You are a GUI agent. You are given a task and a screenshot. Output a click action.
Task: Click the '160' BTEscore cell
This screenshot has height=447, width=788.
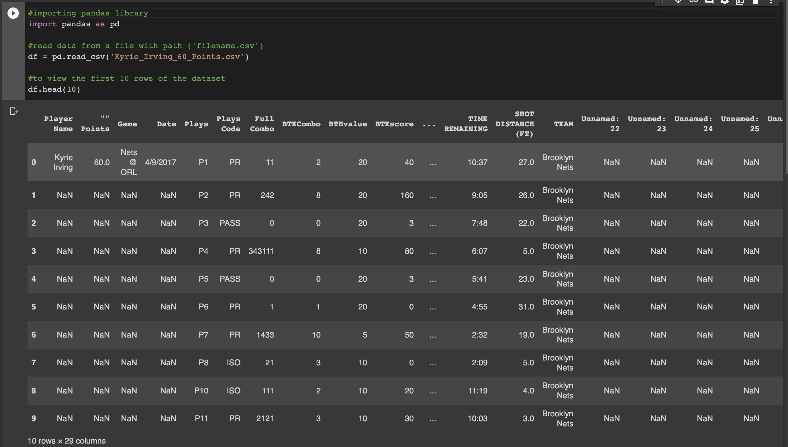(407, 195)
